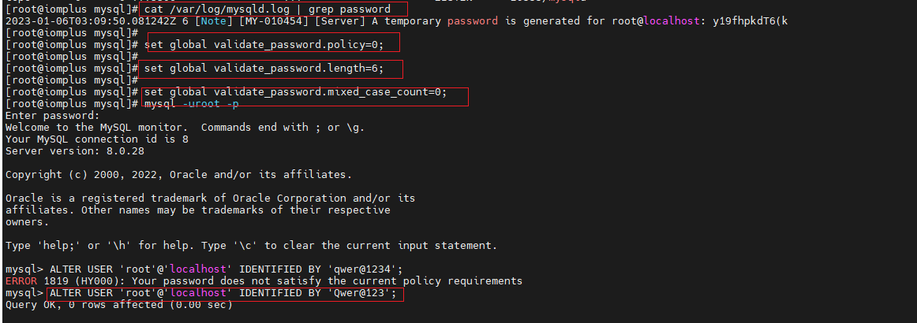Click the Type 'help;' hint line
This screenshot has width=917, height=323.
click(251, 246)
